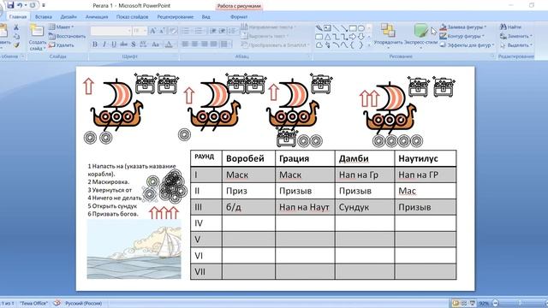
Task: Justify the text
Action: [213, 44]
